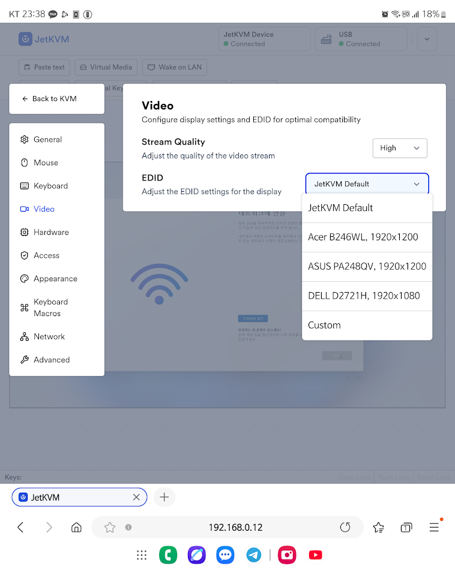This screenshot has height=569, width=455.
Task: Launch the Messages app
Action: [225, 555]
